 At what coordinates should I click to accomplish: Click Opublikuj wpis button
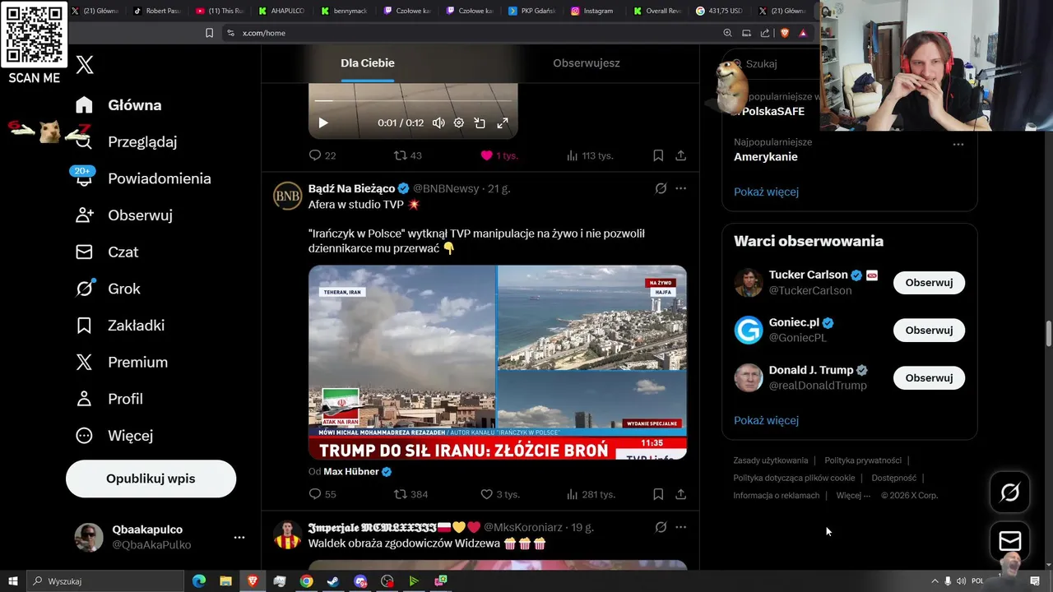tap(151, 479)
